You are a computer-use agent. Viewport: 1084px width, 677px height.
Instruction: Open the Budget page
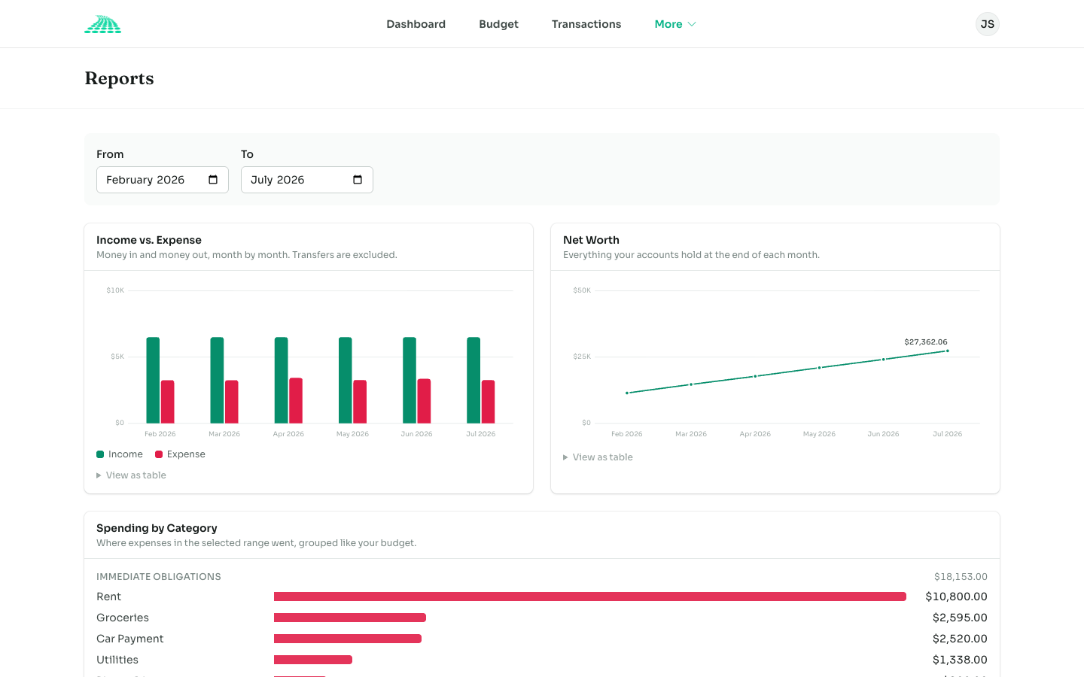coord(498,24)
